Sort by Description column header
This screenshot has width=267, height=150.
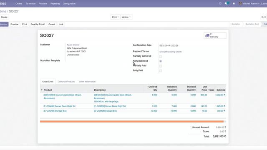tap(100, 90)
